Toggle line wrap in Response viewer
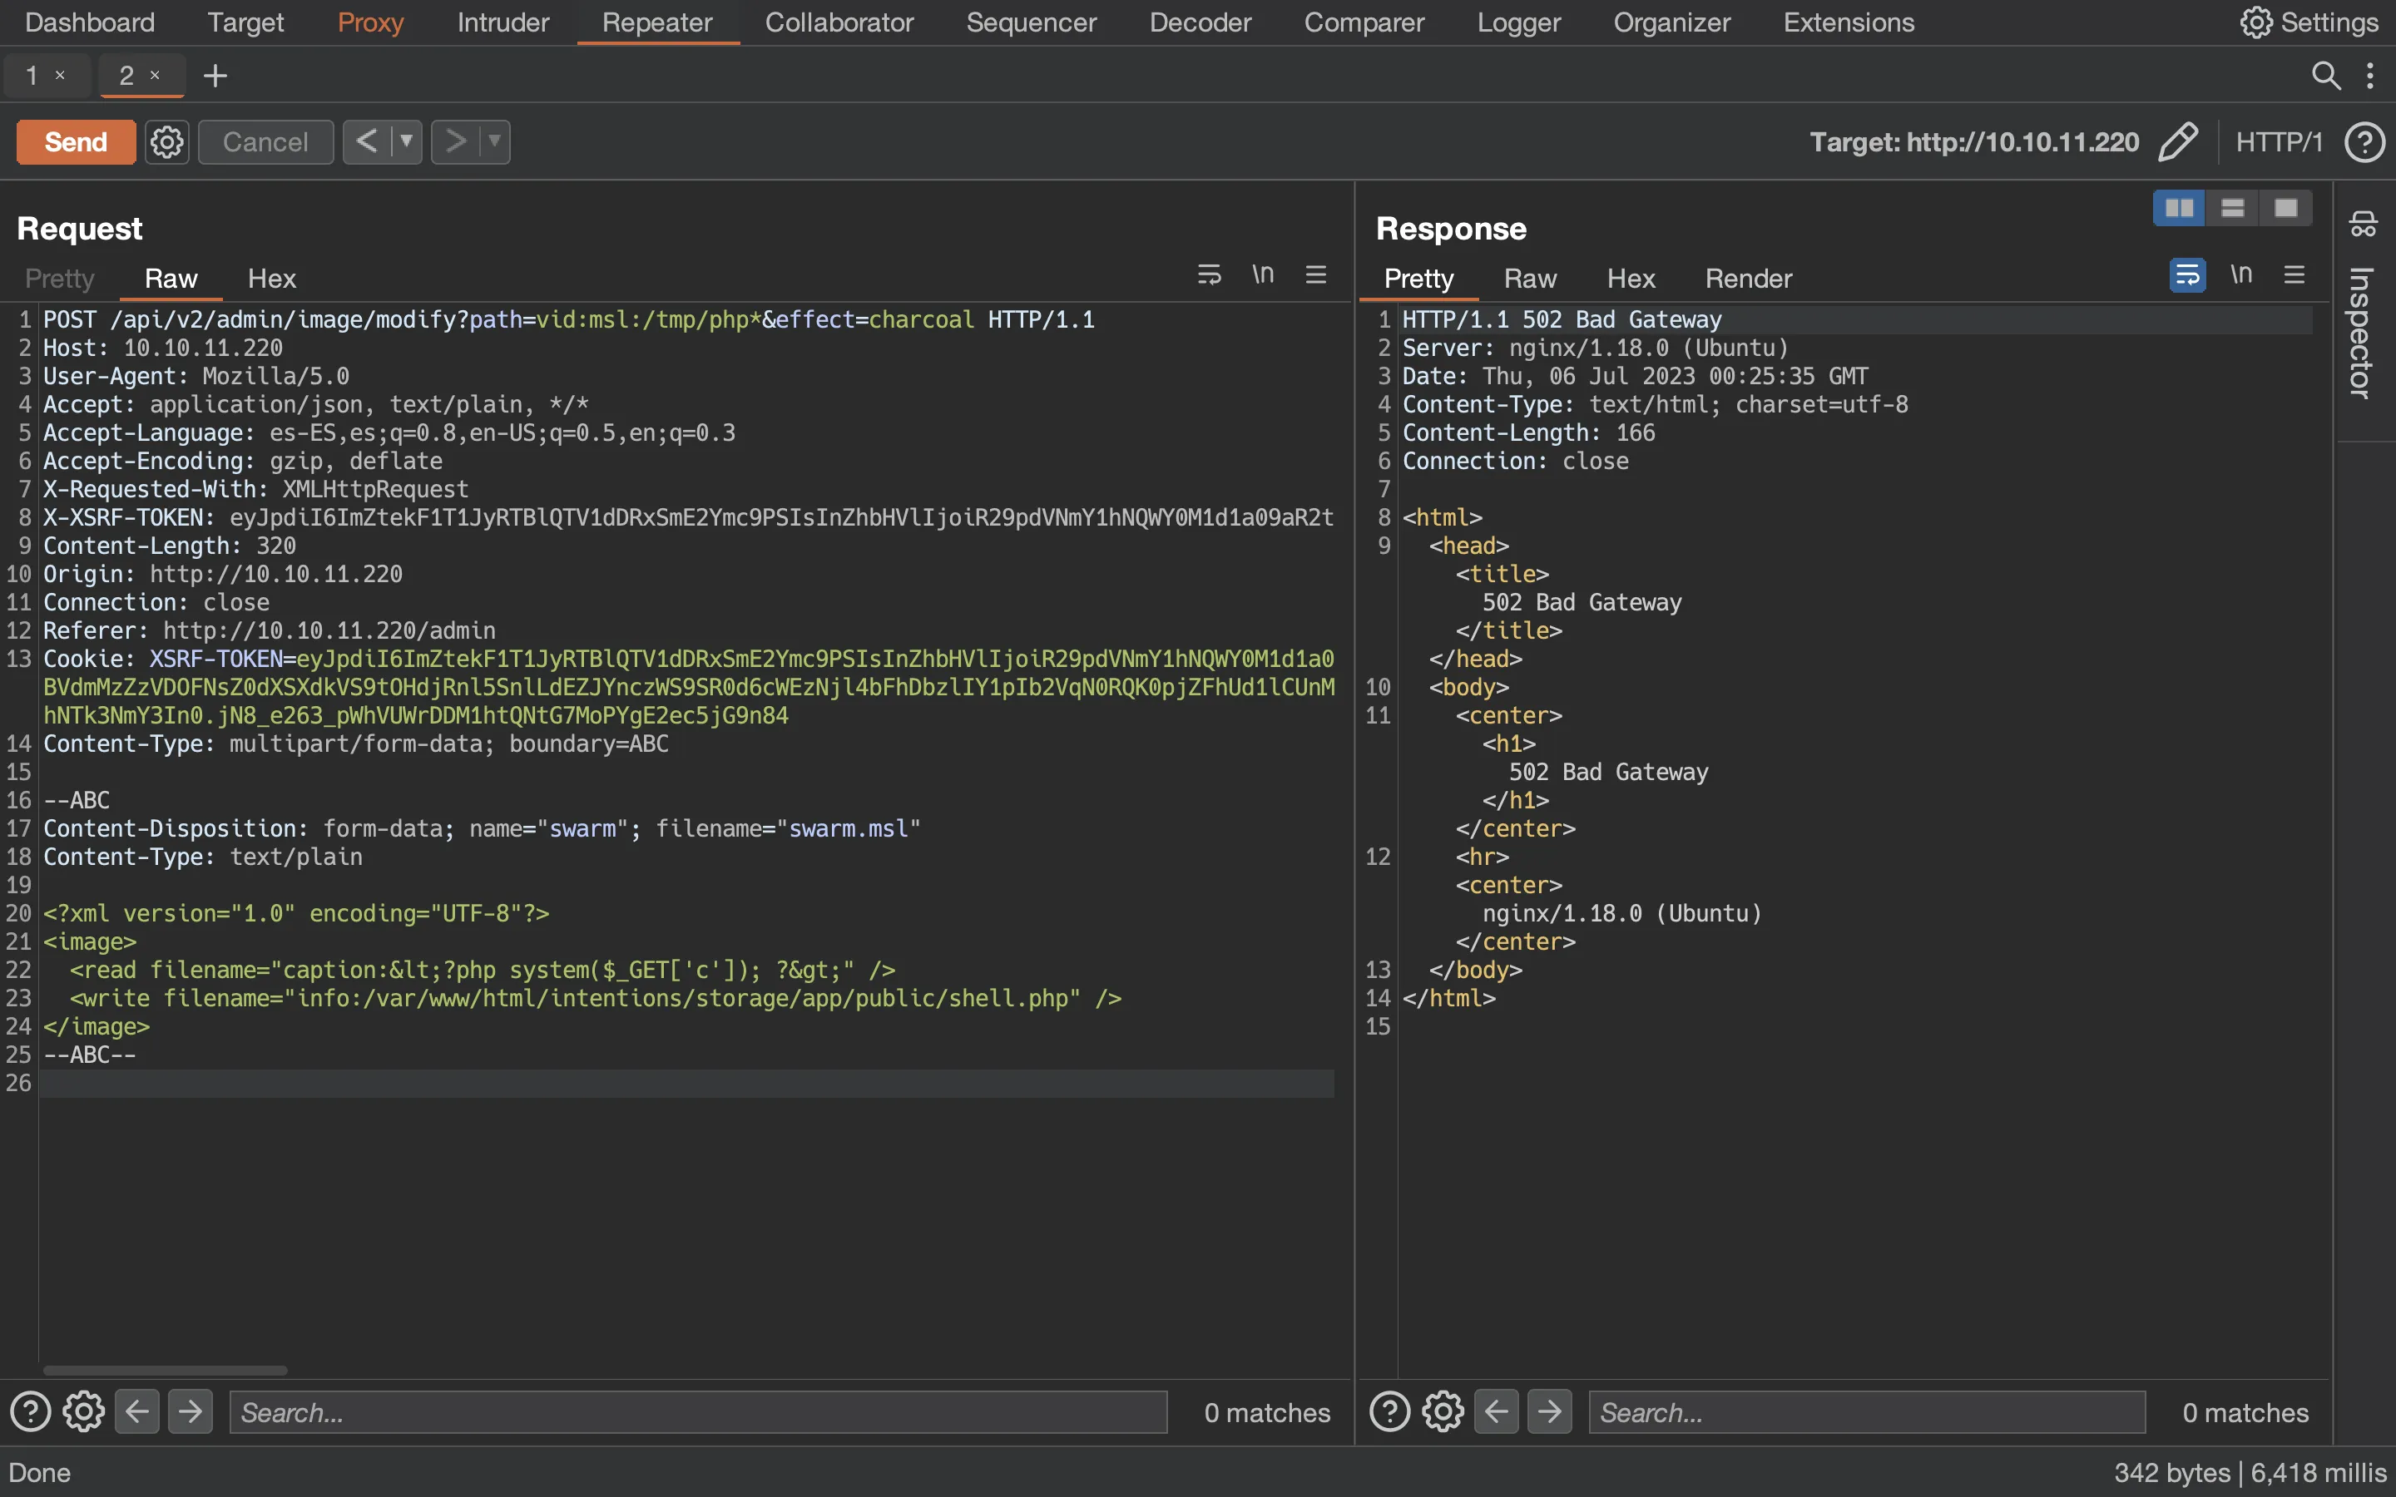Image resolution: width=2396 pixels, height=1497 pixels. tap(2187, 274)
